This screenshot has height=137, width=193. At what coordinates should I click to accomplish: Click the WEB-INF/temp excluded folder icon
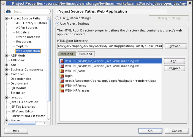click(x=62, y=86)
